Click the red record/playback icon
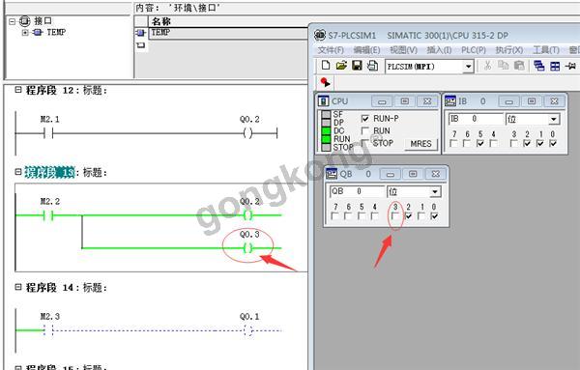The width and height of the screenshot is (580, 370). [325, 82]
